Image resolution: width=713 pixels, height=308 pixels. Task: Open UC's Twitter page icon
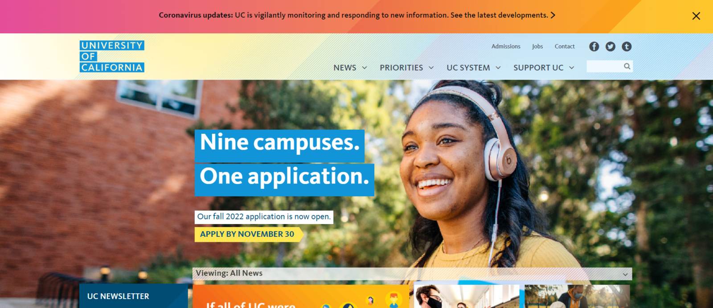tap(611, 47)
